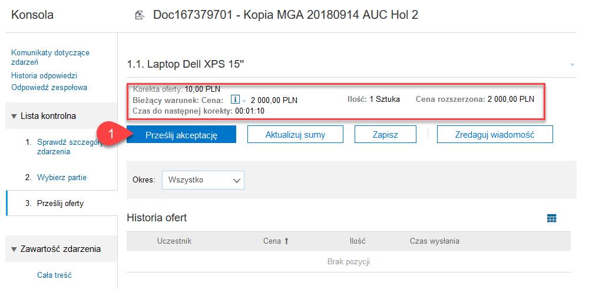Screen dimensions: 589x289
Task: Click the Aktualizuj sumy button
Action: (x=295, y=134)
